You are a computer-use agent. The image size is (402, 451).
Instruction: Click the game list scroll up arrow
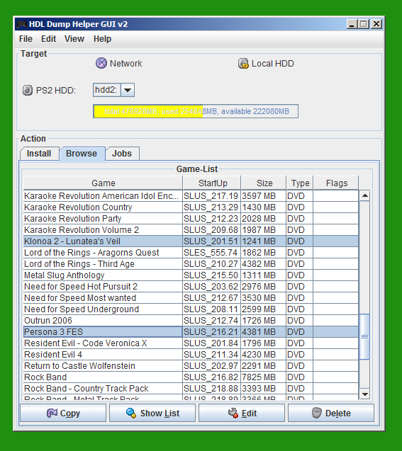tap(365, 196)
